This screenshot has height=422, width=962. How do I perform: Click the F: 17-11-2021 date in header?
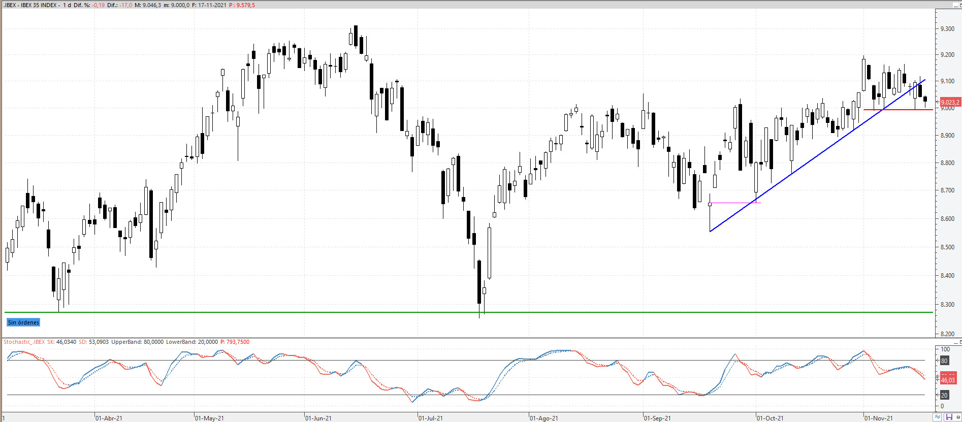pos(209,5)
